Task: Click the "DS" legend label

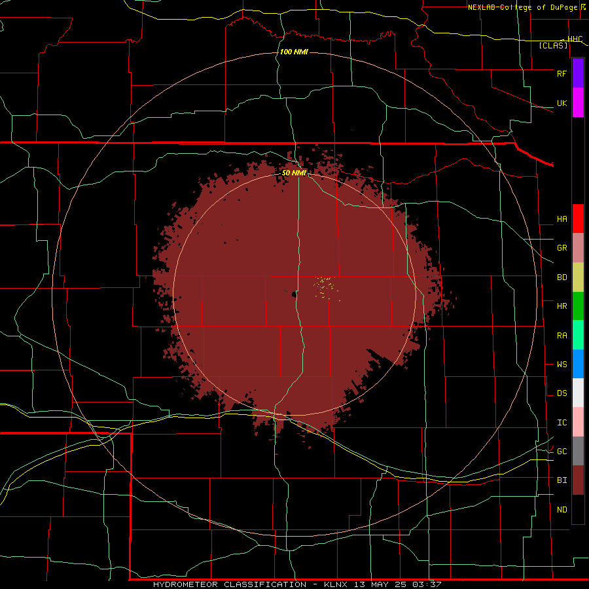Action: coord(562,393)
